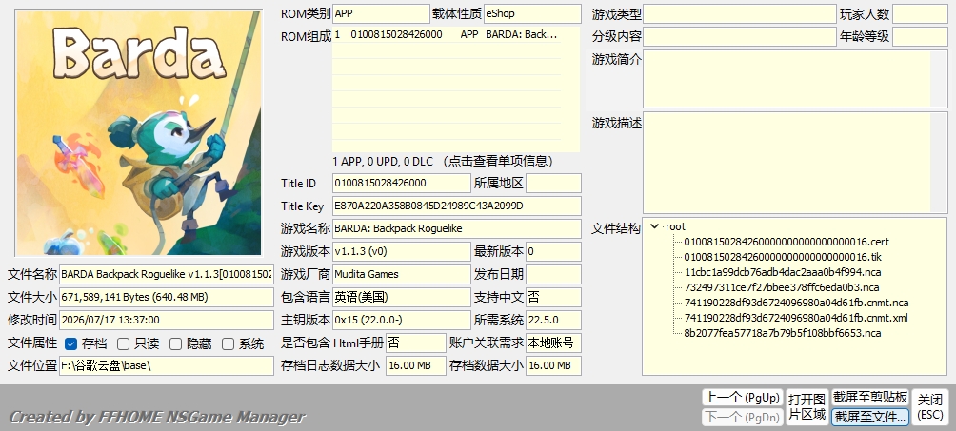Close the dialog with 关闭 (ESC)
This screenshot has height=431, width=956.
[x=929, y=407]
